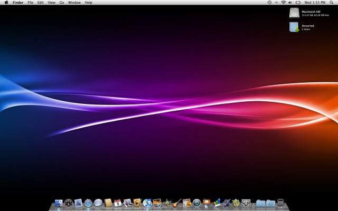Open the File menu

(31, 3)
